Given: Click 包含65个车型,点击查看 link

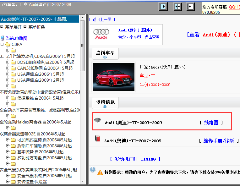Looking at the screenshot, I should tap(139, 37).
